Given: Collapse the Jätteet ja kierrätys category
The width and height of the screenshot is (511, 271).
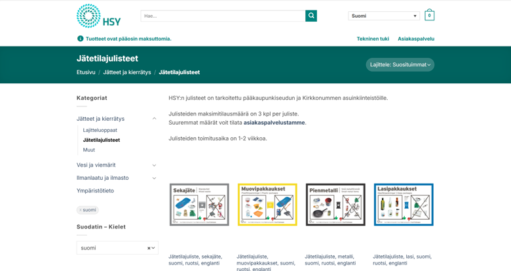Looking at the screenshot, I should coord(154,119).
